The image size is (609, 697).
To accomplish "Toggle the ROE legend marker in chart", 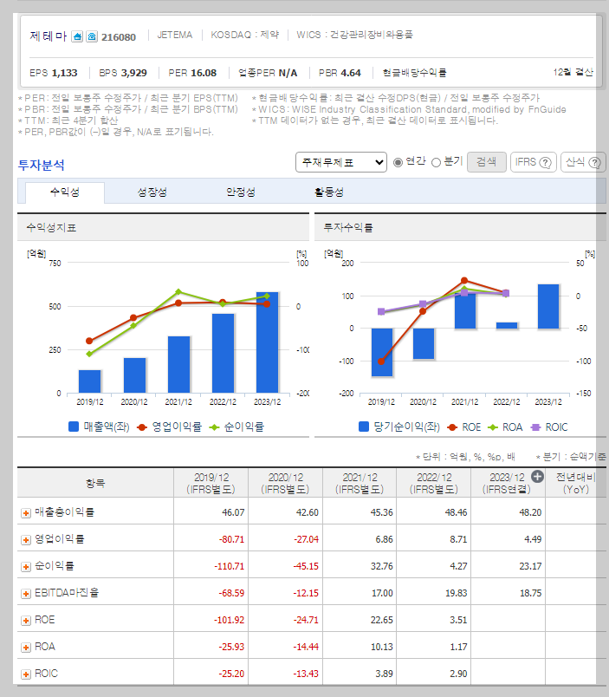I will (451, 427).
